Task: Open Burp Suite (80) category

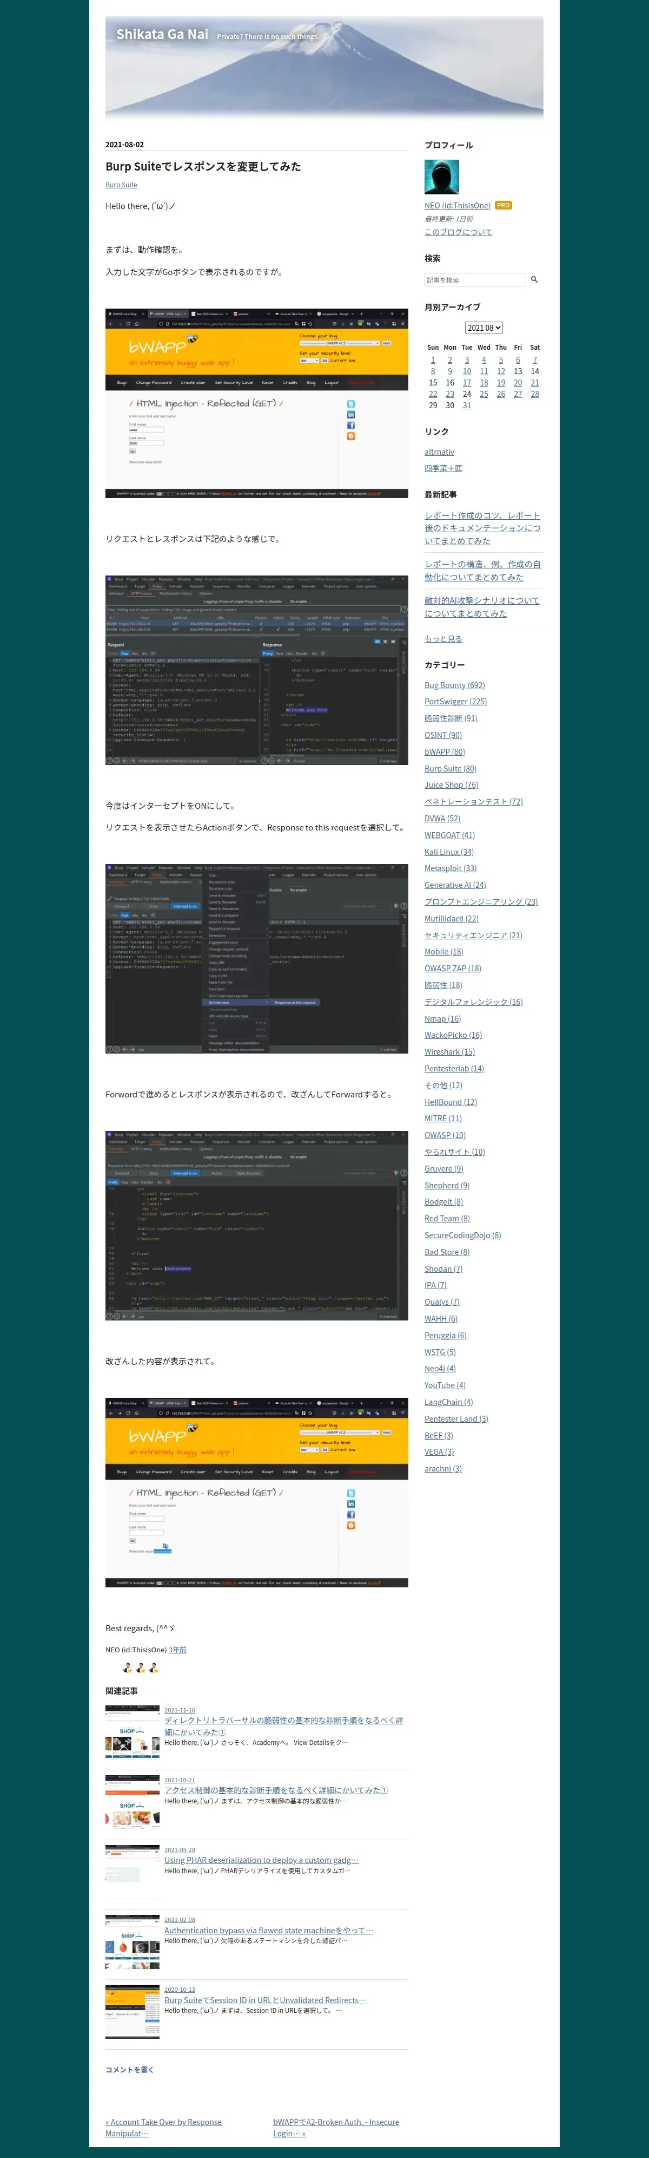Action: (x=451, y=769)
